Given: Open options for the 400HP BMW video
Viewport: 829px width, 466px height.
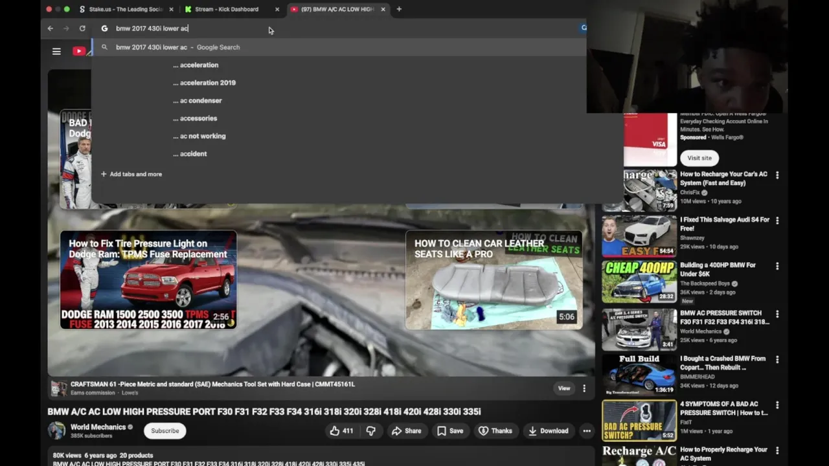Looking at the screenshot, I should [x=777, y=266].
